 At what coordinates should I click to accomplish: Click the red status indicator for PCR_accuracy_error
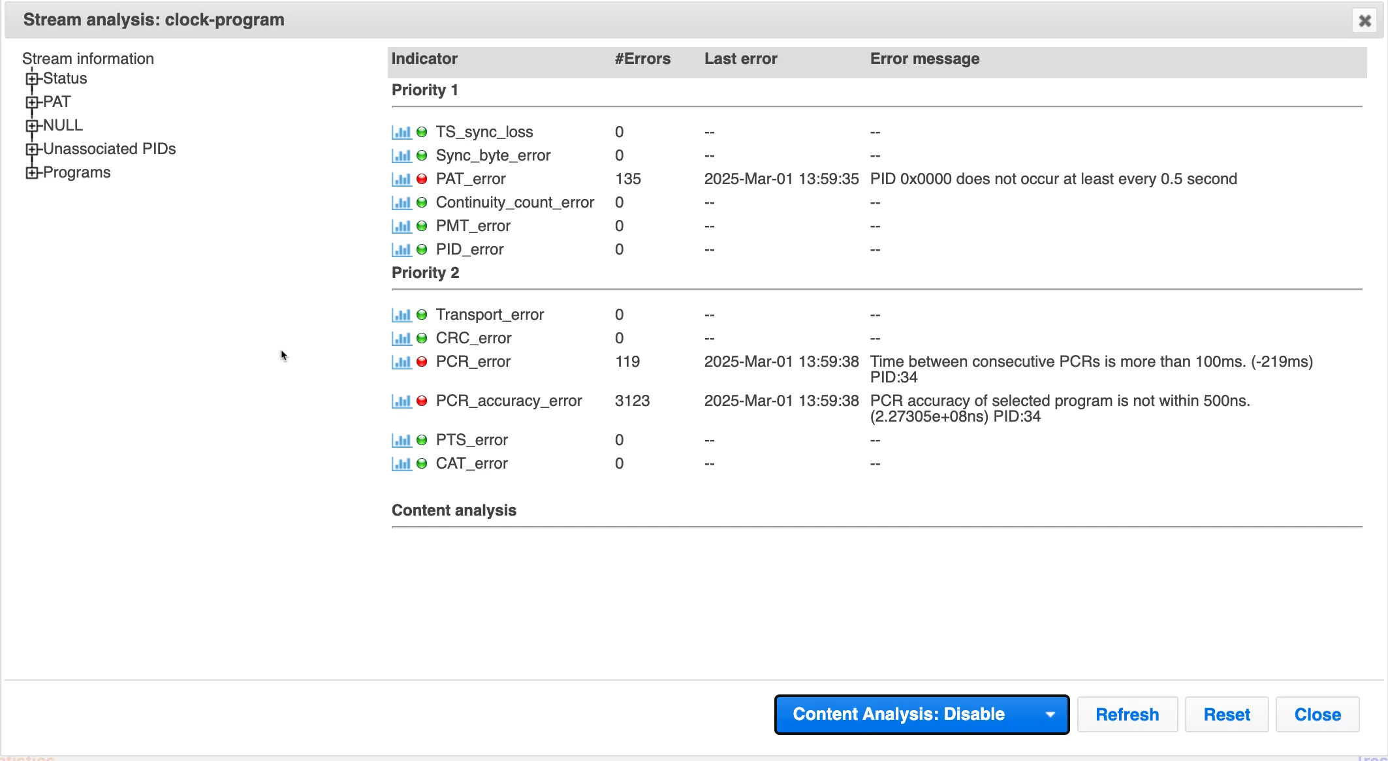[422, 401]
